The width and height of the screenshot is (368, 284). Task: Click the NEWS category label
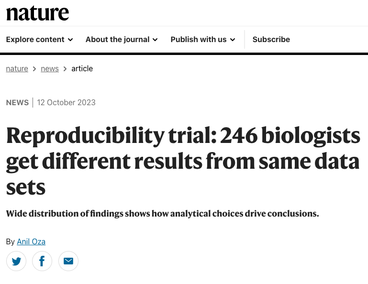[x=17, y=102]
